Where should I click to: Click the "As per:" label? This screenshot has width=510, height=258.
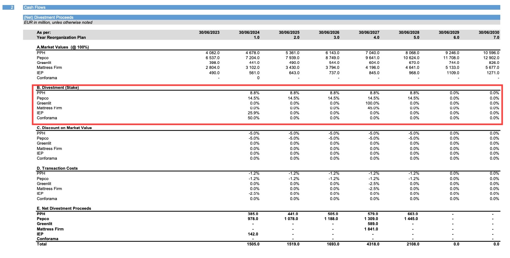coord(44,32)
